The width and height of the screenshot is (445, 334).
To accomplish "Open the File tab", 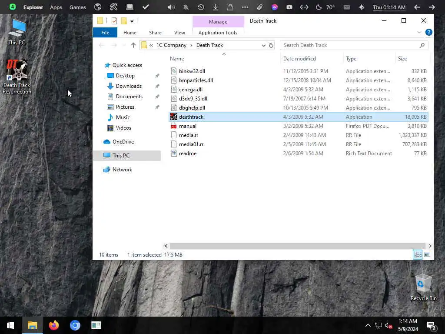I will [x=105, y=33].
